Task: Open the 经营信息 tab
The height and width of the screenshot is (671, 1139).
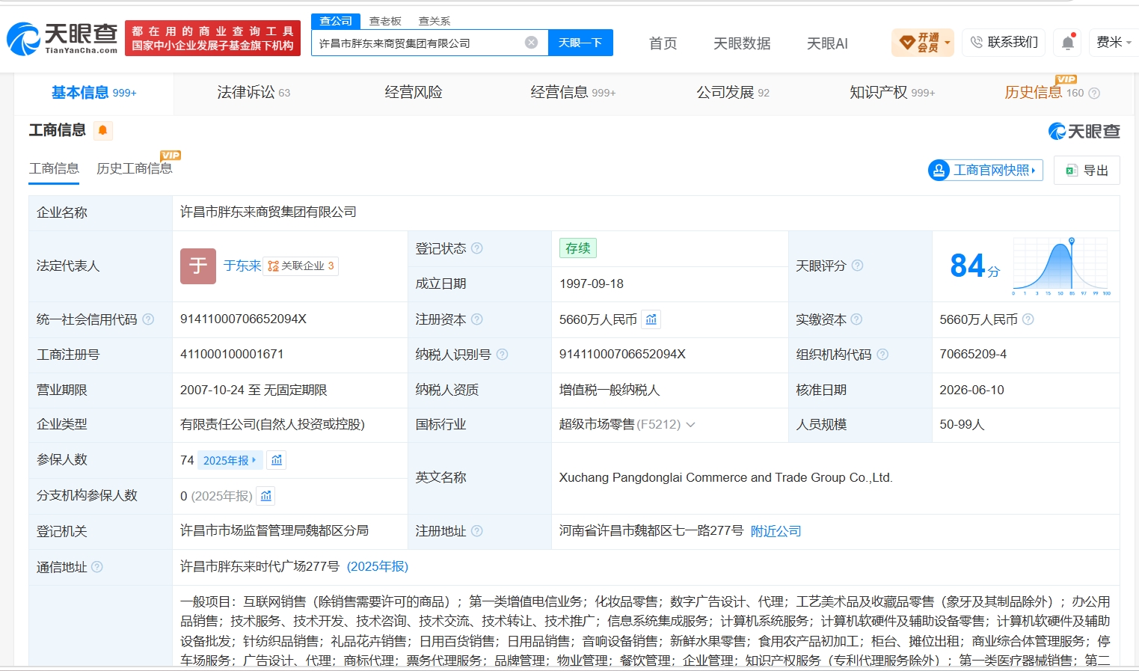Action: (x=573, y=93)
